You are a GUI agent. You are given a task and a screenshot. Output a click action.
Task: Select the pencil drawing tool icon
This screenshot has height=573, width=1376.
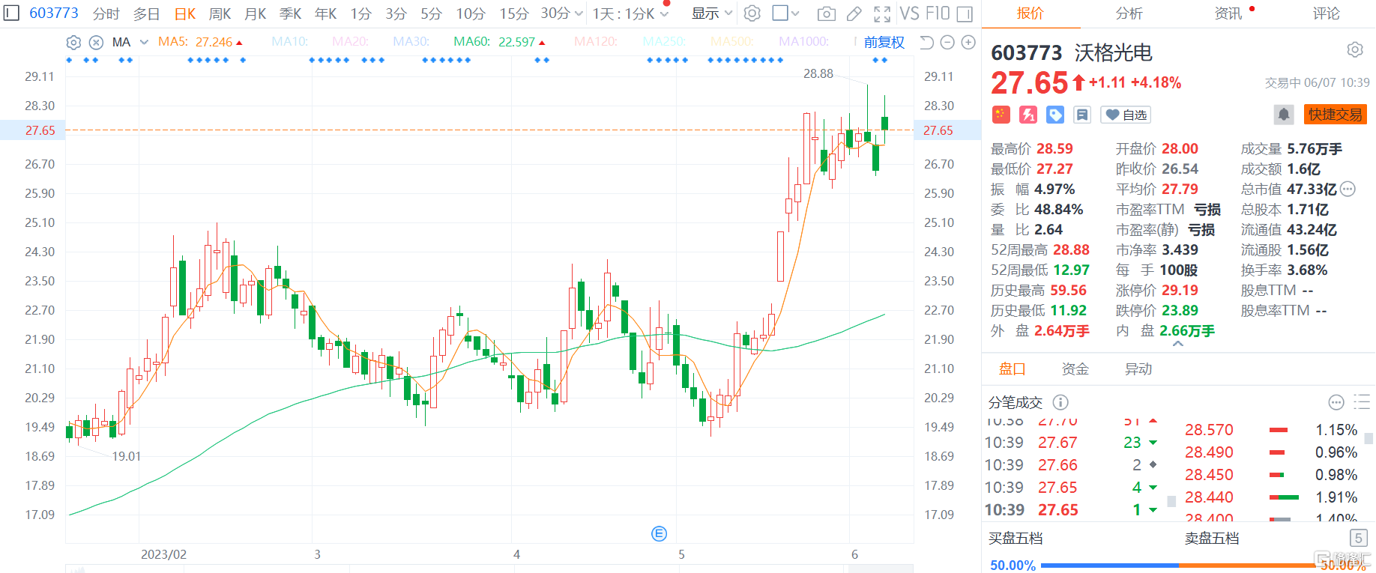pyautogui.click(x=854, y=13)
